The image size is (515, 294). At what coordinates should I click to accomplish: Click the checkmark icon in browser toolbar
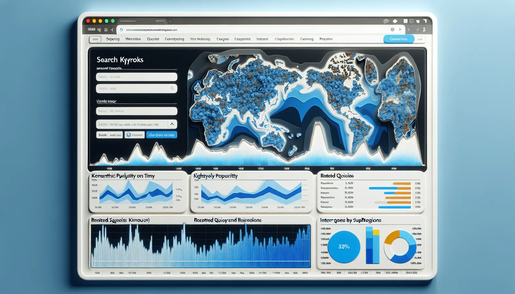click(x=417, y=30)
